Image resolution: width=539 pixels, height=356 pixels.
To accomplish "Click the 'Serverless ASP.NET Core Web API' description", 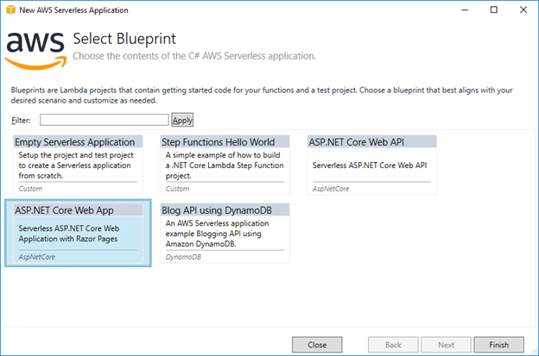I will point(370,166).
